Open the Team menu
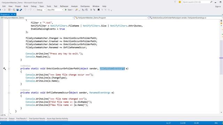The image size is (223, 125). [41, 6]
